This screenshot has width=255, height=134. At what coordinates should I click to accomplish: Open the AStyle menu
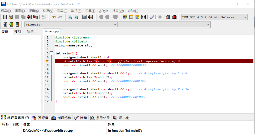[x=104, y=11]
